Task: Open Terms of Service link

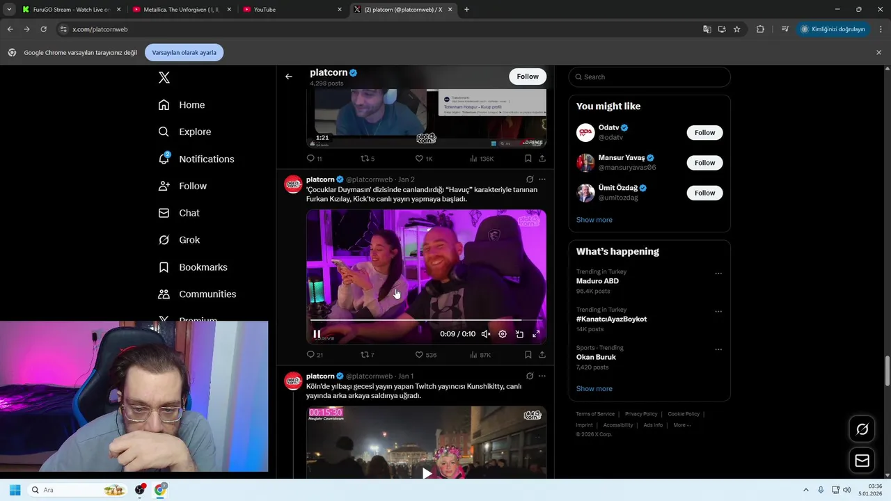Action: 595,414
